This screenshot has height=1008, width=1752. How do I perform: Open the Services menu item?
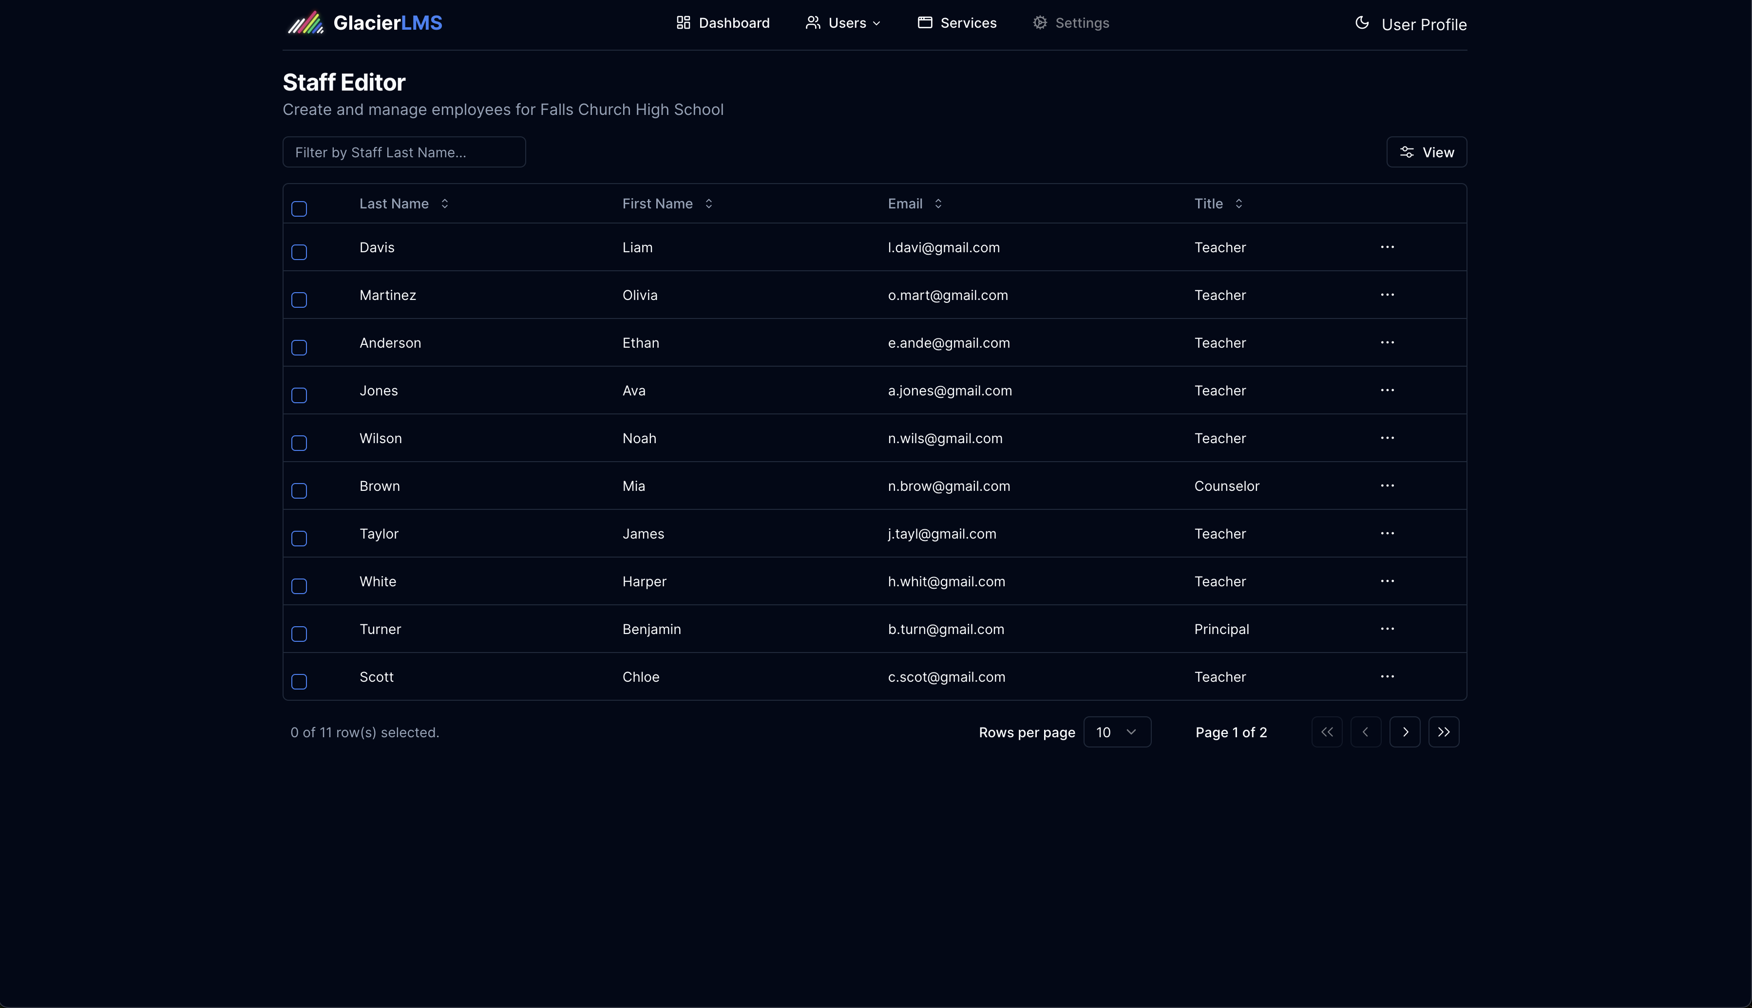pos(957,23)
